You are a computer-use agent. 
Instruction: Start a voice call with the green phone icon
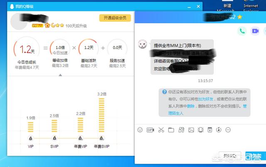point(242,31)
